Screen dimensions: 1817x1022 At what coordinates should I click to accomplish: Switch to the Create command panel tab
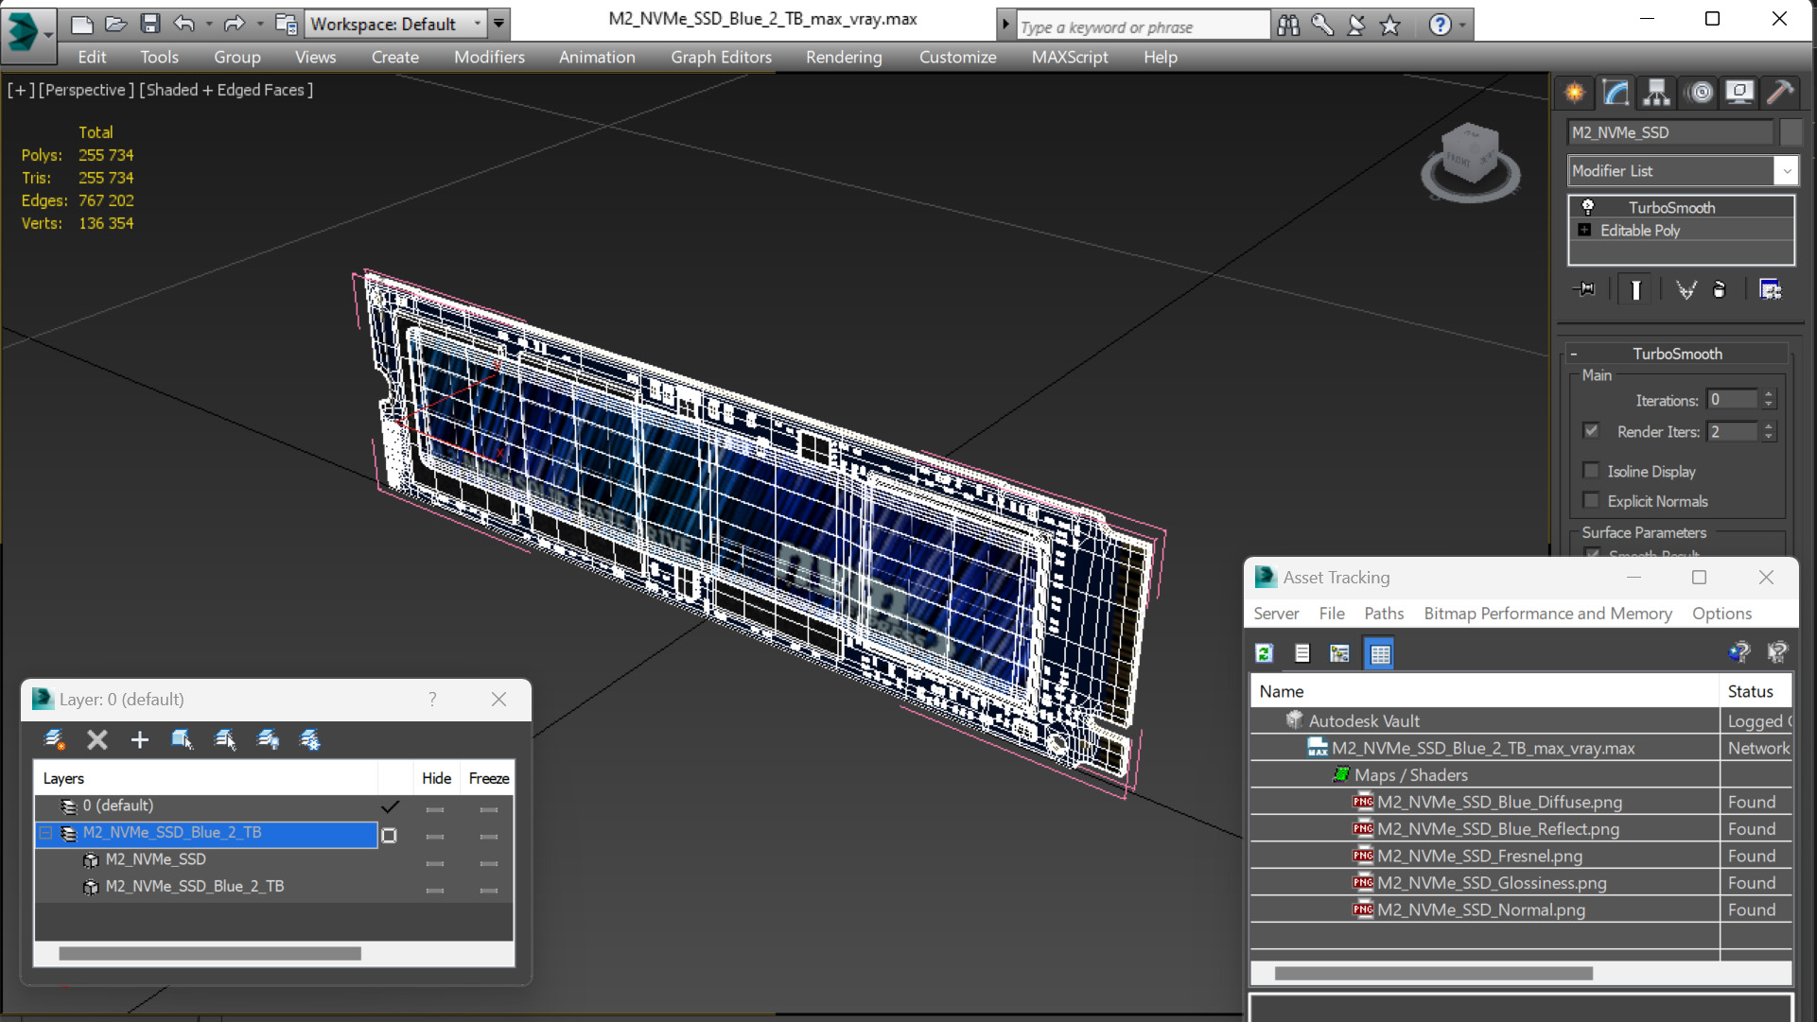(x=1575, y=93)
